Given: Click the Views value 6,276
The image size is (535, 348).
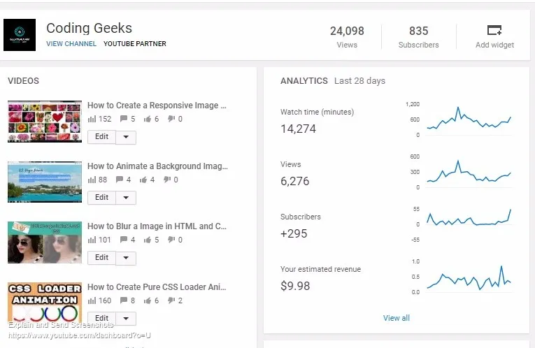Looking at the screenshot, I should (295, 181).
